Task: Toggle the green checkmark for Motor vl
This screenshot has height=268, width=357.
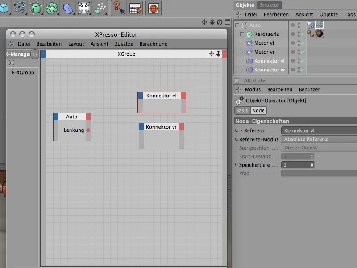Action: (302, 43)
